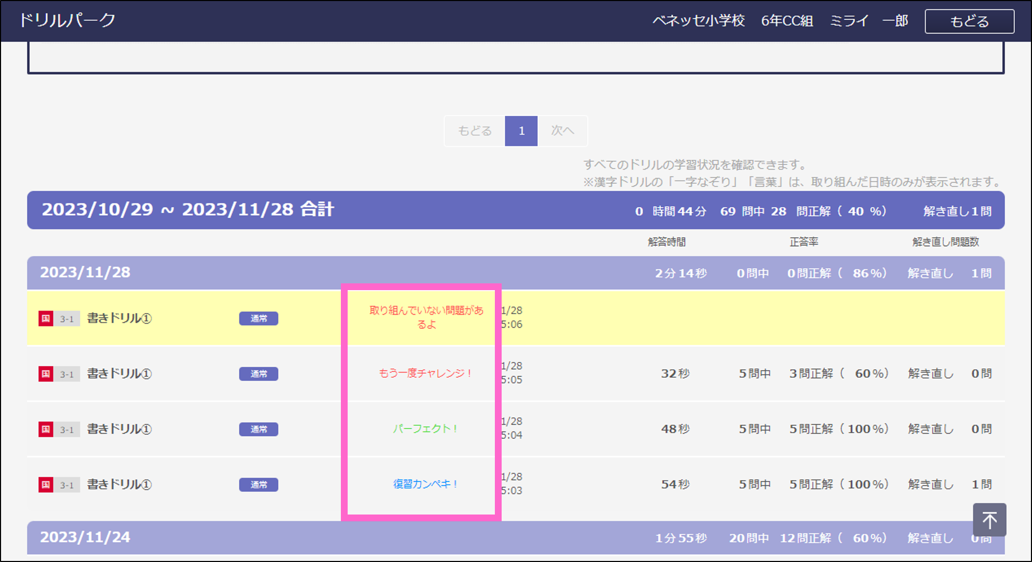
Task: Click the pagination もどる button
Action: [x=475, y=131]
